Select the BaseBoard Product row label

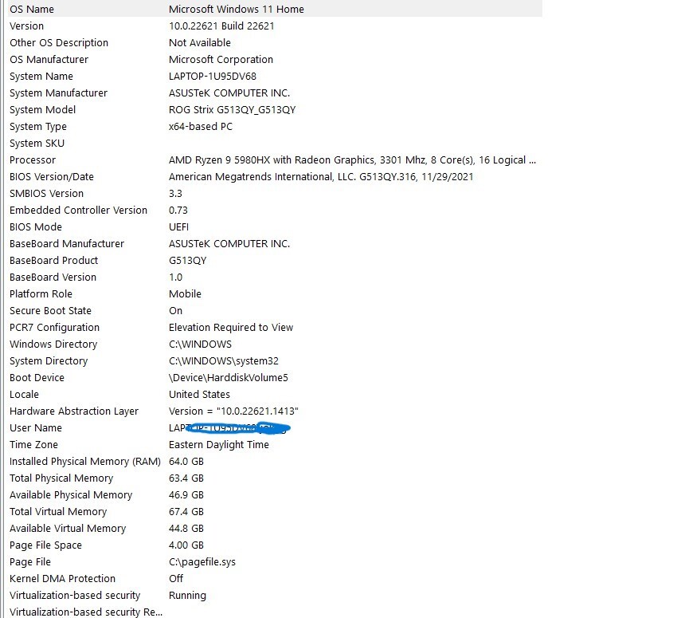pyautogui.click(x=53, y=261)
